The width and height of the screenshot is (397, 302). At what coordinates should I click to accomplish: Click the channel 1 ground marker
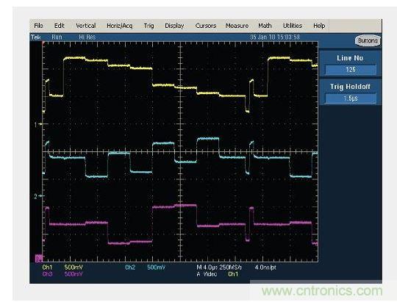(37, 124)
